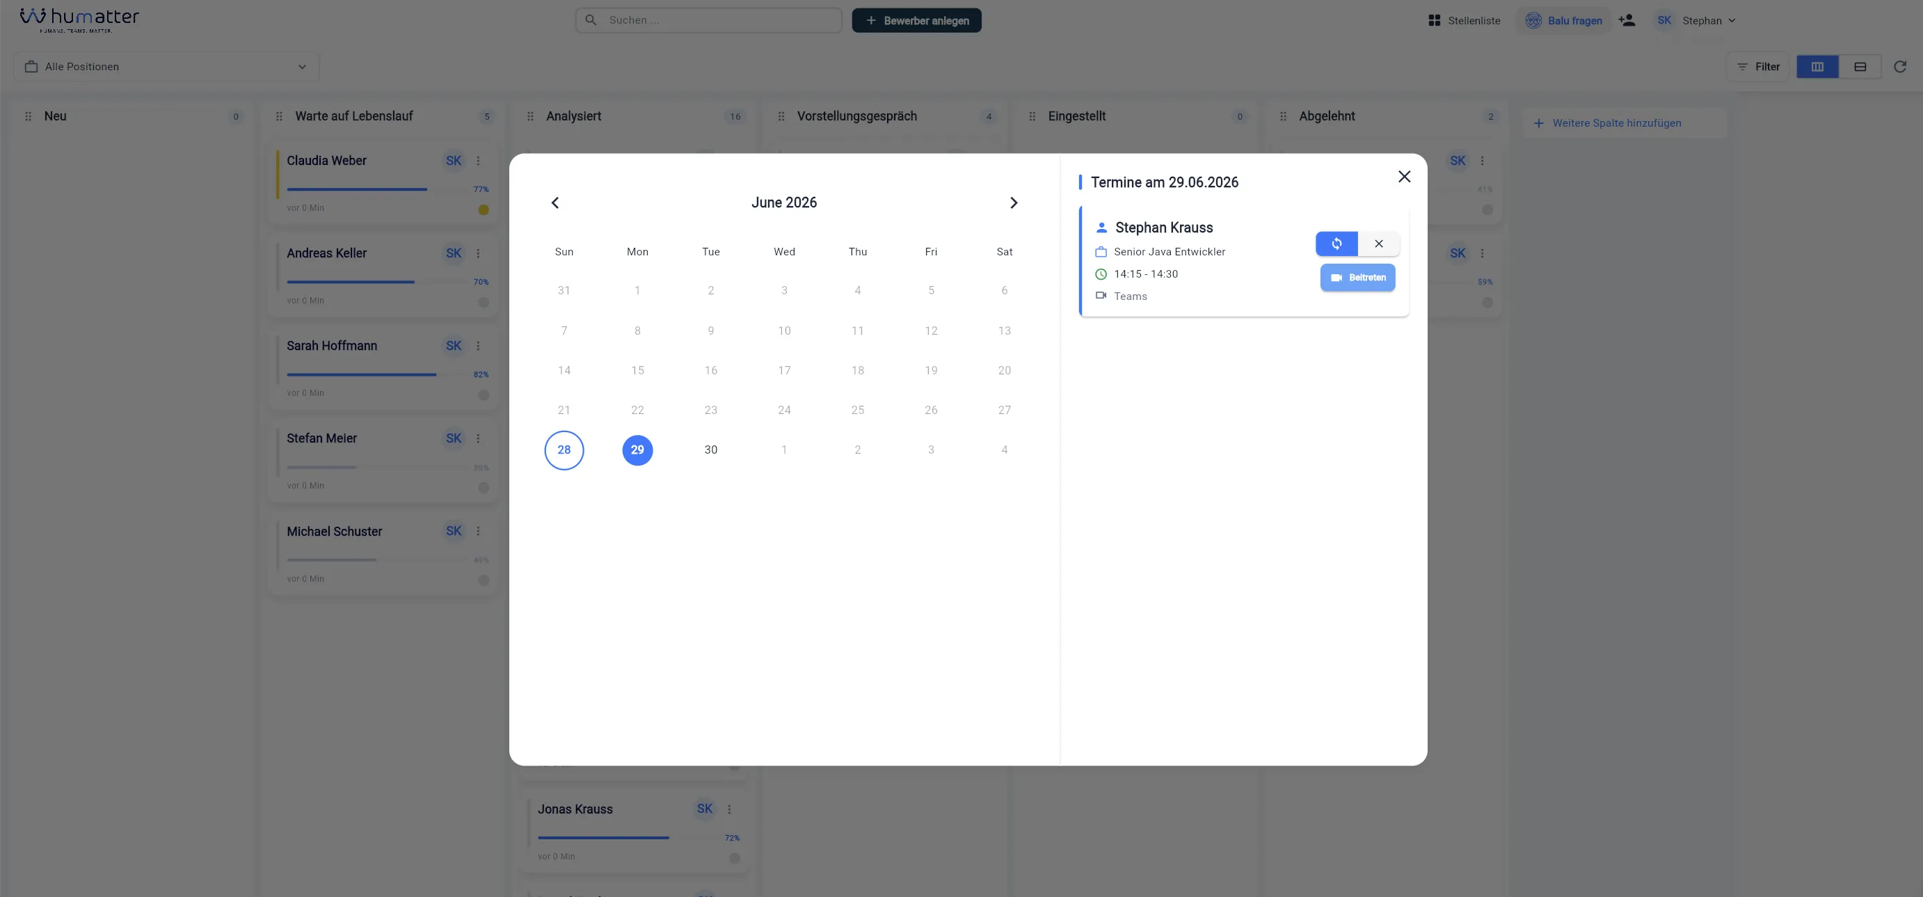Open the Alle Positionen dropdown

click(166, 67)
